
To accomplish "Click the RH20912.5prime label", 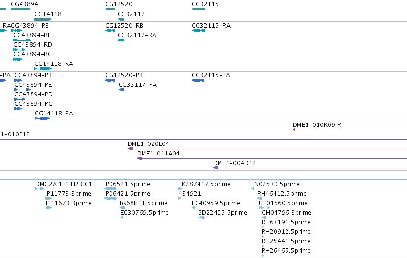I will coord(286,232).
